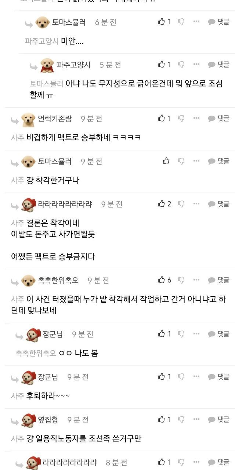
Task: Click comment bubble on 장군님's 후퇴하라 comment
Action: click(219, 376)
